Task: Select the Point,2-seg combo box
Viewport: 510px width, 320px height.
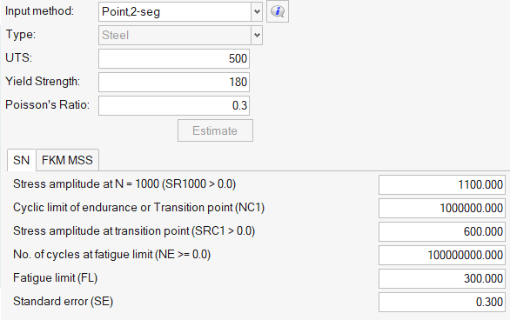Action: pyautogui.click(x=180, y=11)
